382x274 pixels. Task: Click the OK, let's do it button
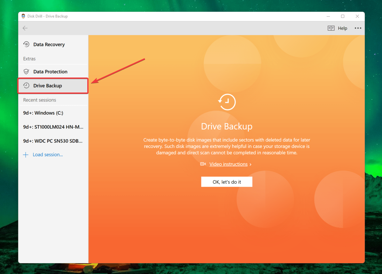(227, 182)
